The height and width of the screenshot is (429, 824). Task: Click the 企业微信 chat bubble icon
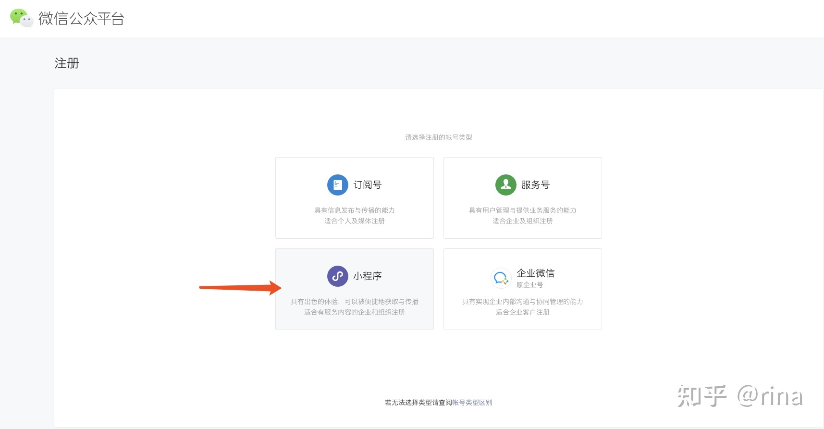(501, 278)
